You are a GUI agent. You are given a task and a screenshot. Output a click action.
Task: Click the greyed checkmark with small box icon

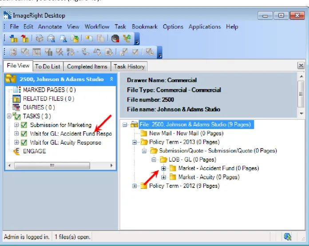[123, 52]
